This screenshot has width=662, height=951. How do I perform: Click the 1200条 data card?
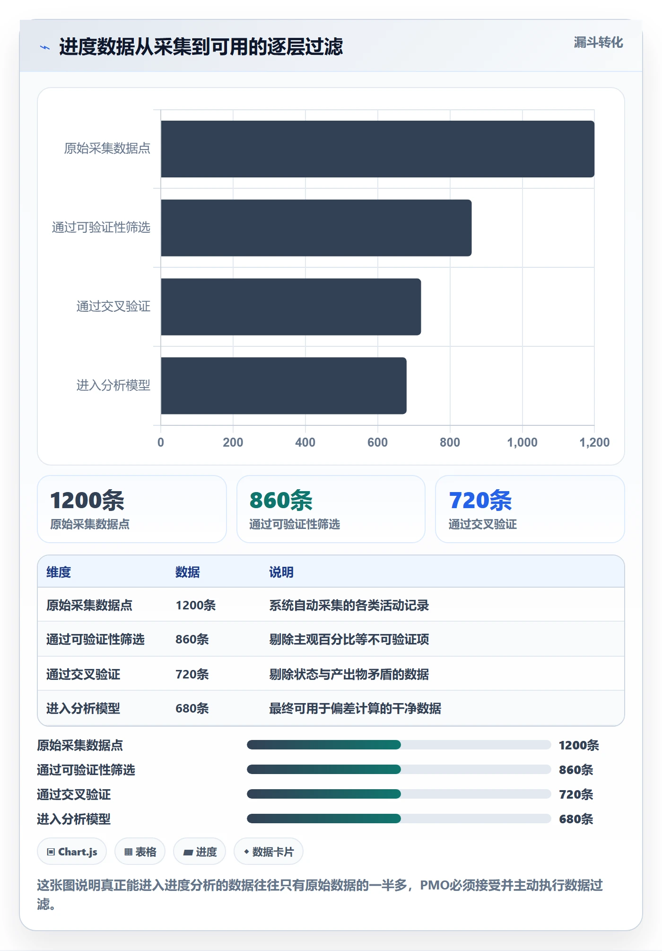pos(132,509)
